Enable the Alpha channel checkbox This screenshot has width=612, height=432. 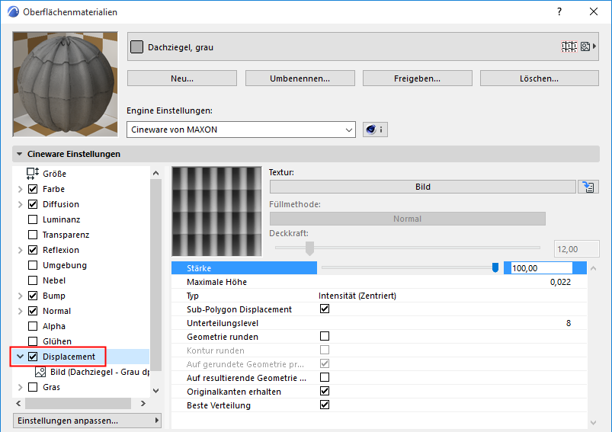click(33, 326)
